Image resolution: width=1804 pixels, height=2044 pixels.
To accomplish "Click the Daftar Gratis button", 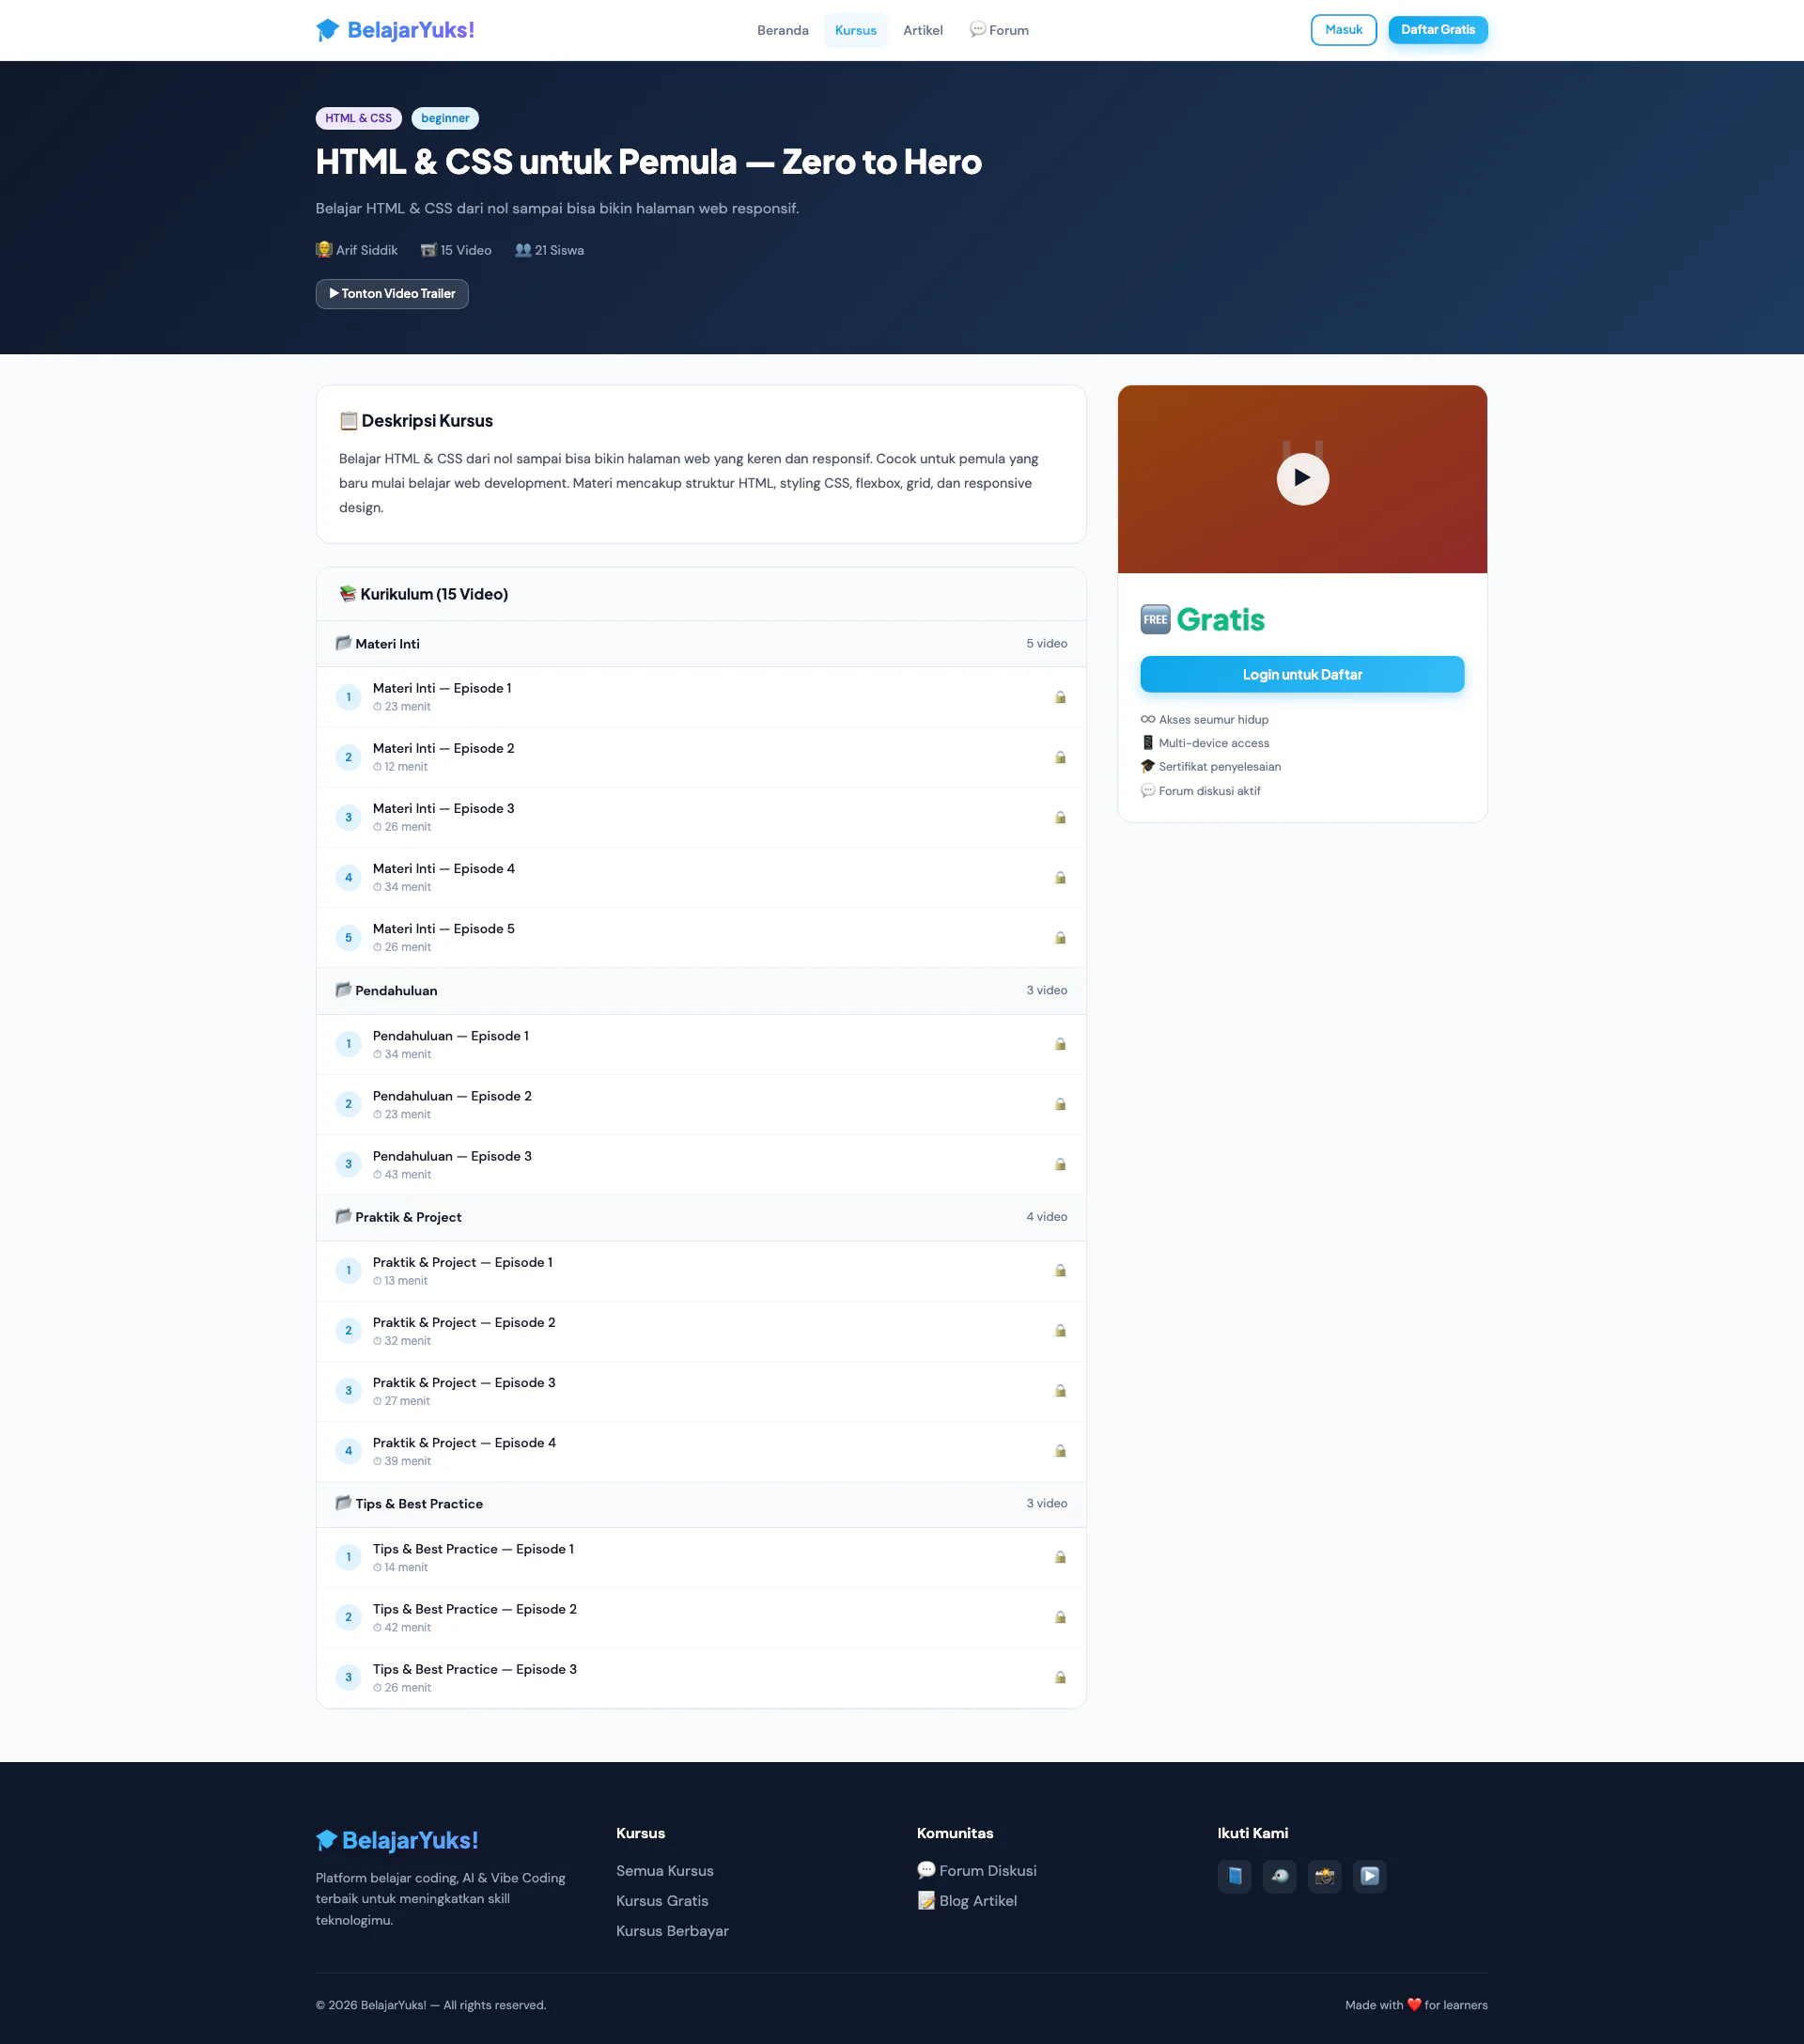I will coord(1437,30).
